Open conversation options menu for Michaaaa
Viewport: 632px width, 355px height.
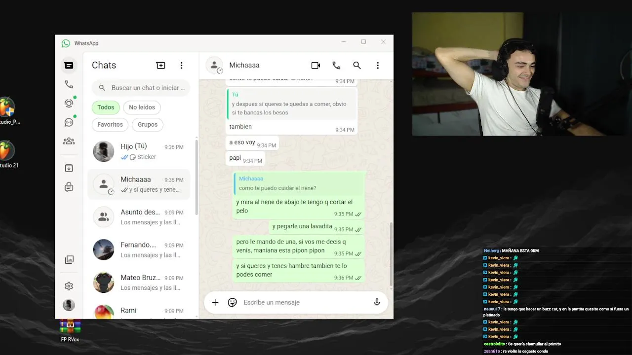coord(378,65)
